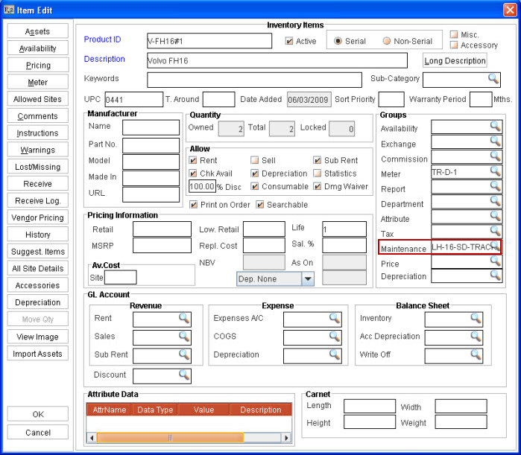Open the Vendor Pricing sidebar item
The height and width of the screenshot is (455, 521).
(38, 217)
